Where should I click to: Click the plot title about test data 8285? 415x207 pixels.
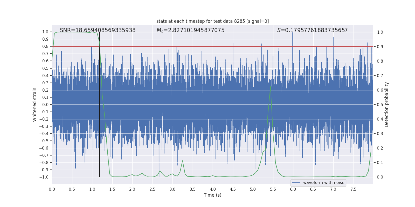tap(212, 21)
